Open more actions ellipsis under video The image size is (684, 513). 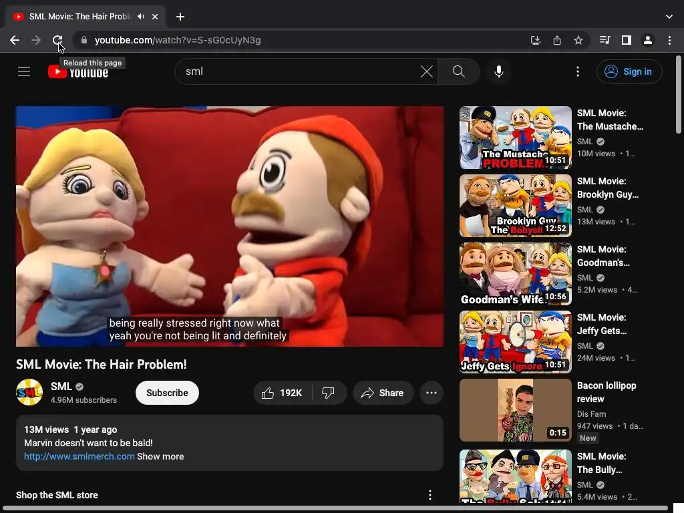point(432,393)
